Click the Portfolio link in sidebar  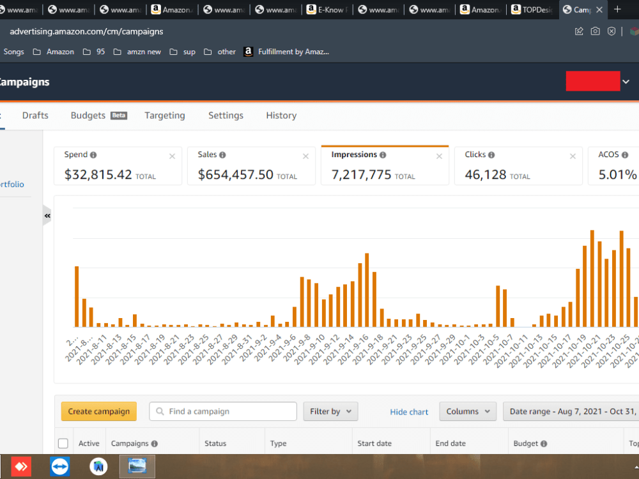pyautogui.click(x=12, y=184)
